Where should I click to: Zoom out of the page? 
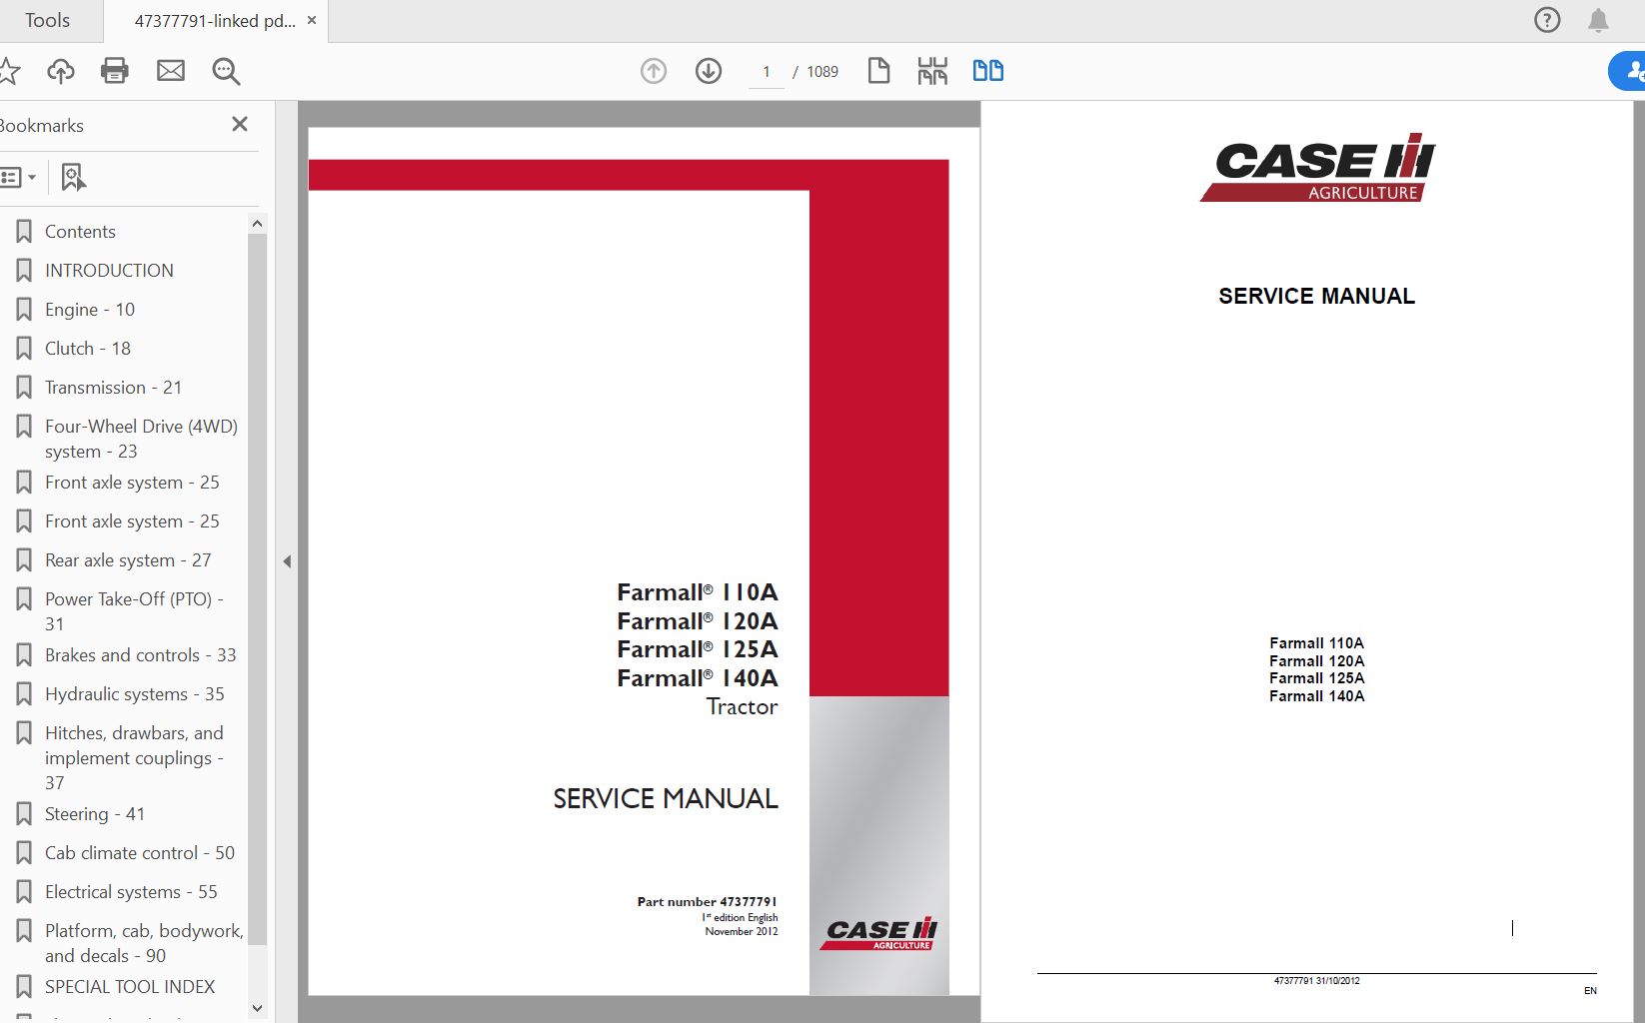pyautogui.click(x=225, y=71)
